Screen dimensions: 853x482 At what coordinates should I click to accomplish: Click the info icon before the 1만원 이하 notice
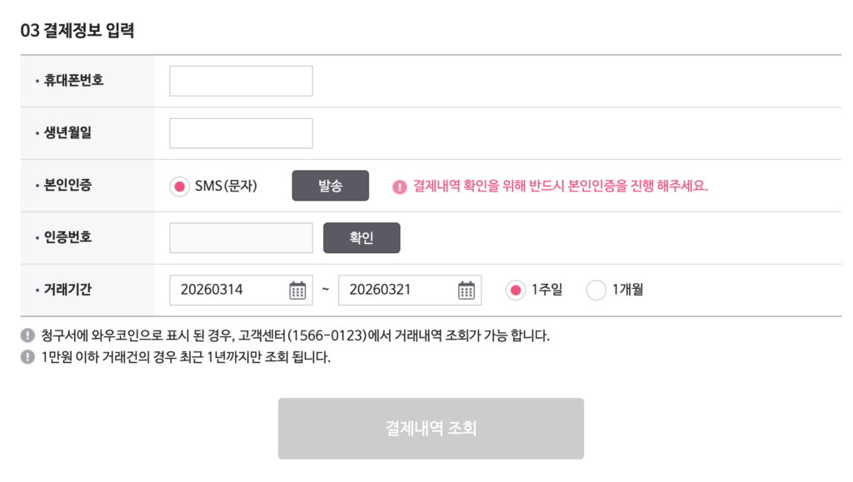tap(27, 357)
